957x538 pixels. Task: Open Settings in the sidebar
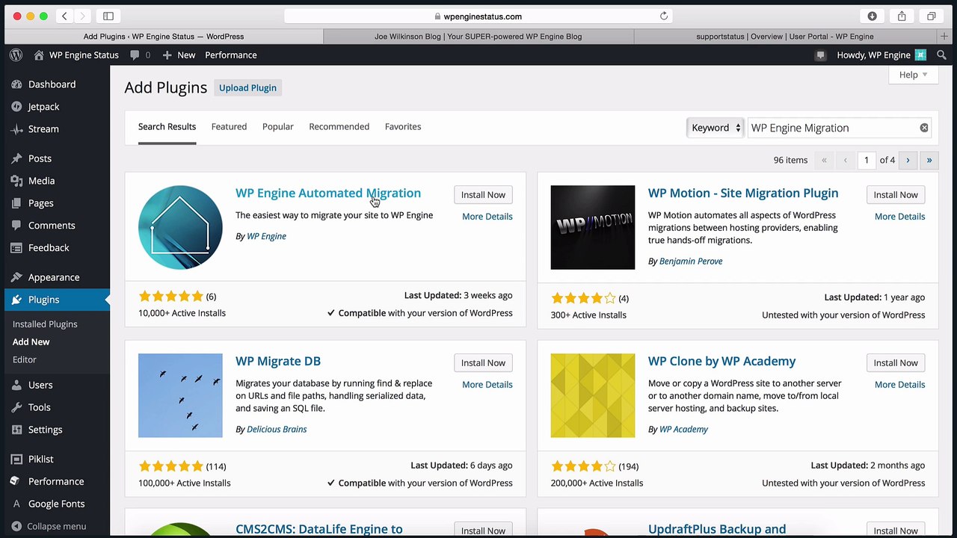click(x=45, y=430)
